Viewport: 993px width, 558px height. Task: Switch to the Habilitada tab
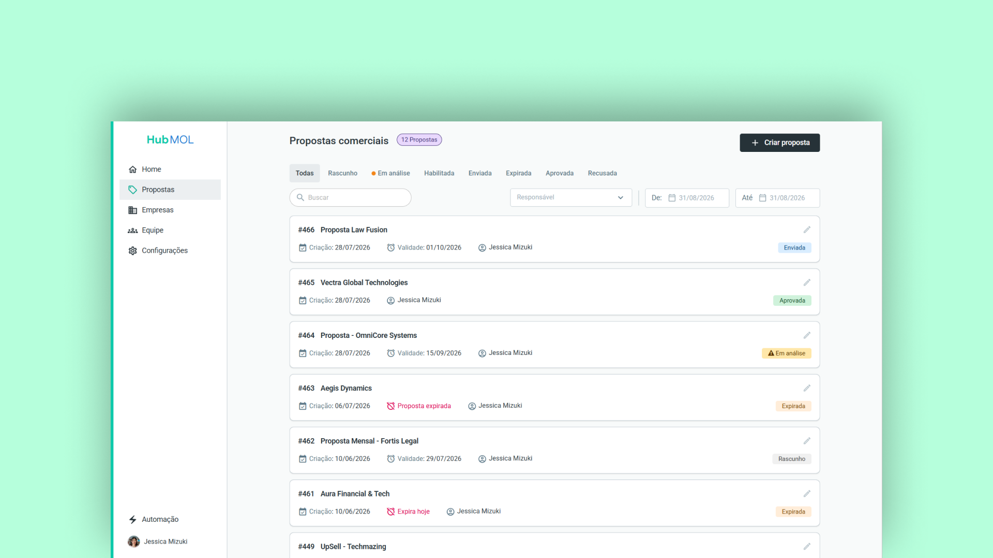pos(439,173)
